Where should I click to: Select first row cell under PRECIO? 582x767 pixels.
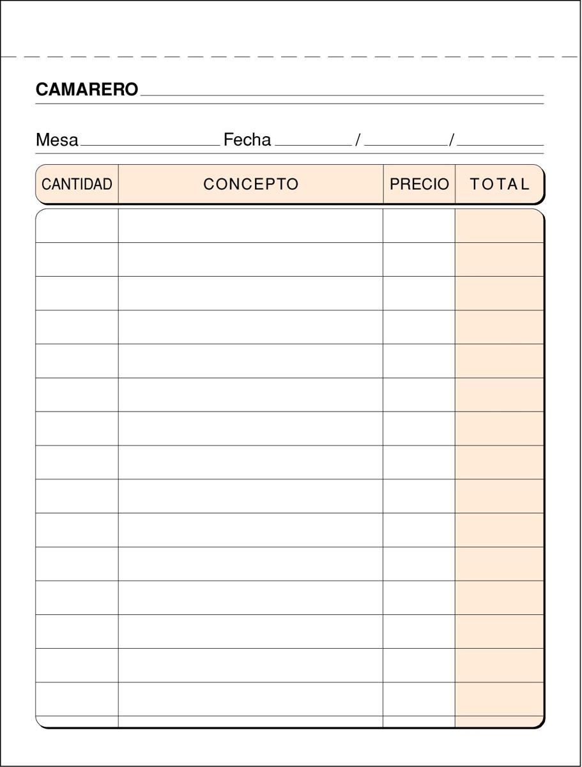click(419, 226)
